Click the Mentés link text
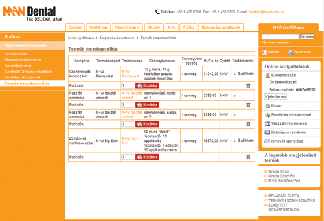The image size is (324, 221). click(x=274, y=52)
